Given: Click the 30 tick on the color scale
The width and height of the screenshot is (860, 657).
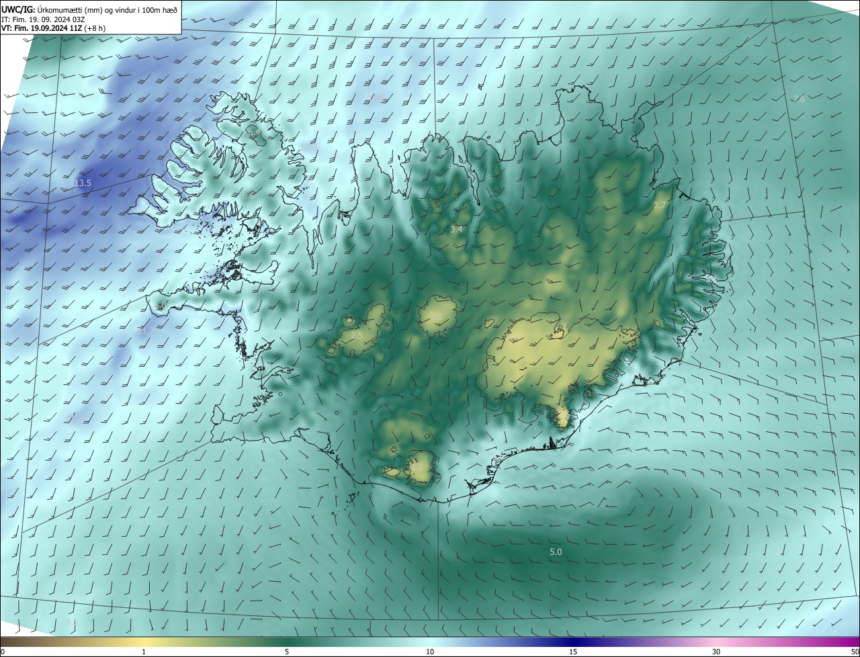Looking at the screenshot, I should [716, 652].
